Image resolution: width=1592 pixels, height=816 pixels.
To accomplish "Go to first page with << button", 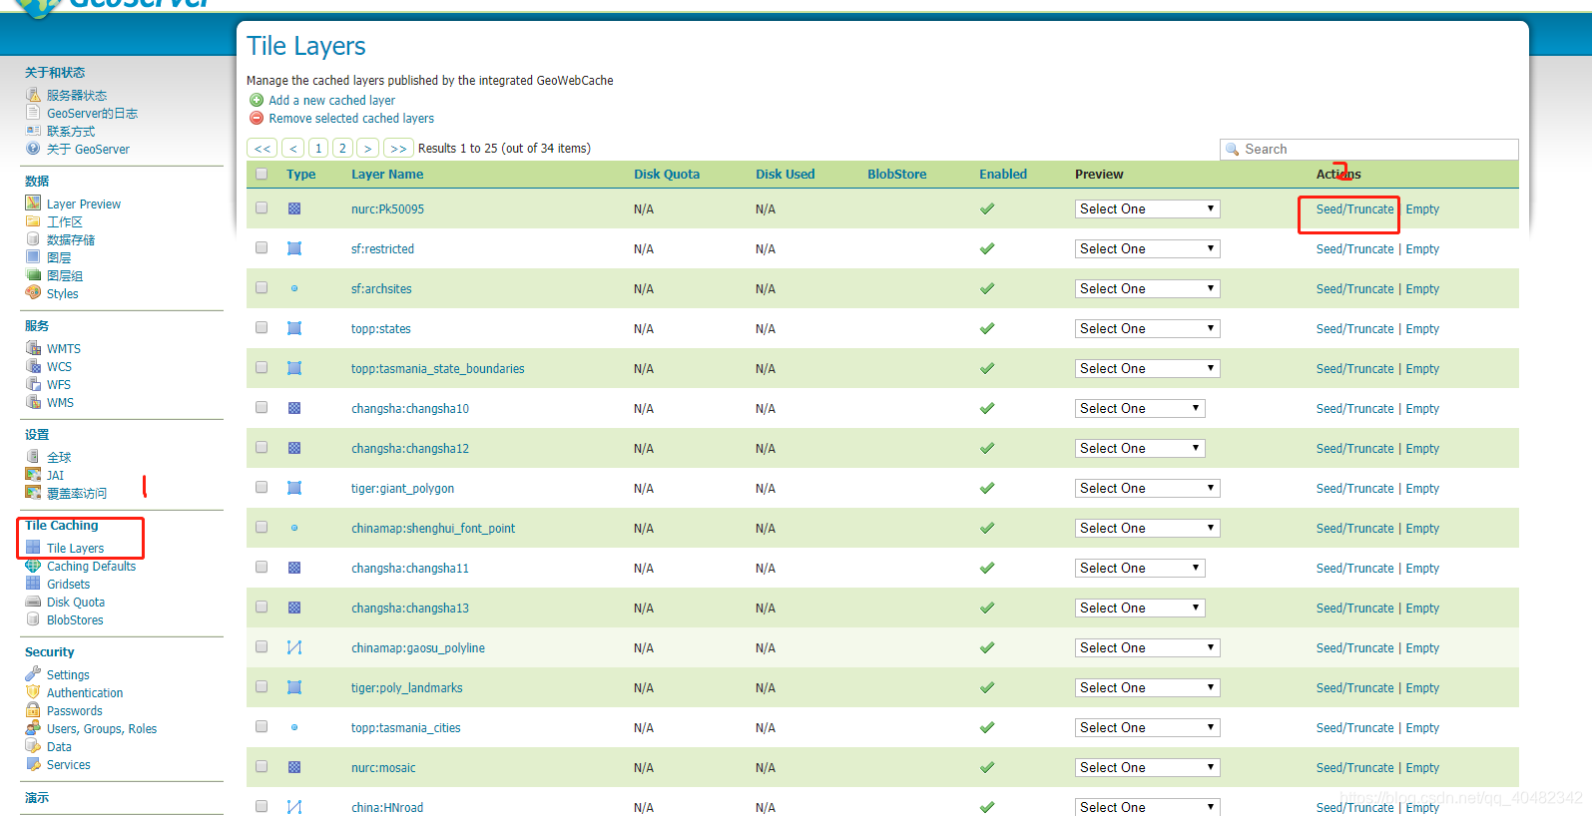I will 263,148.
